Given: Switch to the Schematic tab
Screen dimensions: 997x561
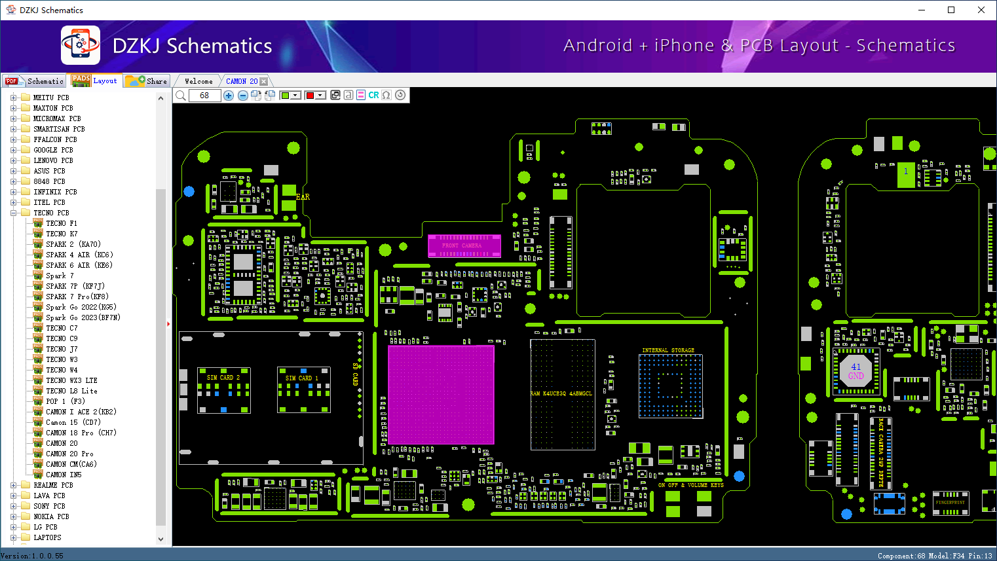Looking at the screenshot, I should [34, 81].
